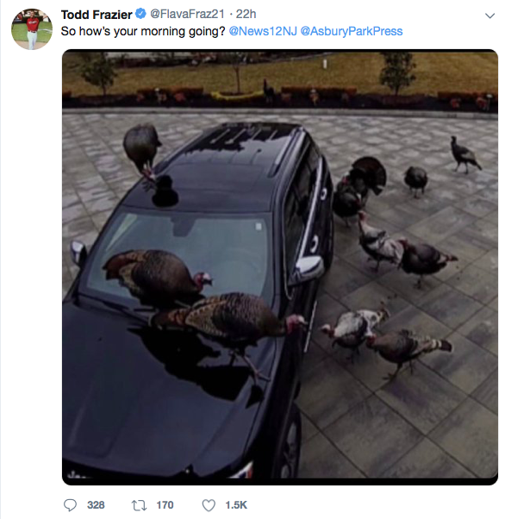Image resolution: width=505 pixels, height=519 pixels.
Task: Click the turkey standing on the car roof
Action: pos(142,151)
